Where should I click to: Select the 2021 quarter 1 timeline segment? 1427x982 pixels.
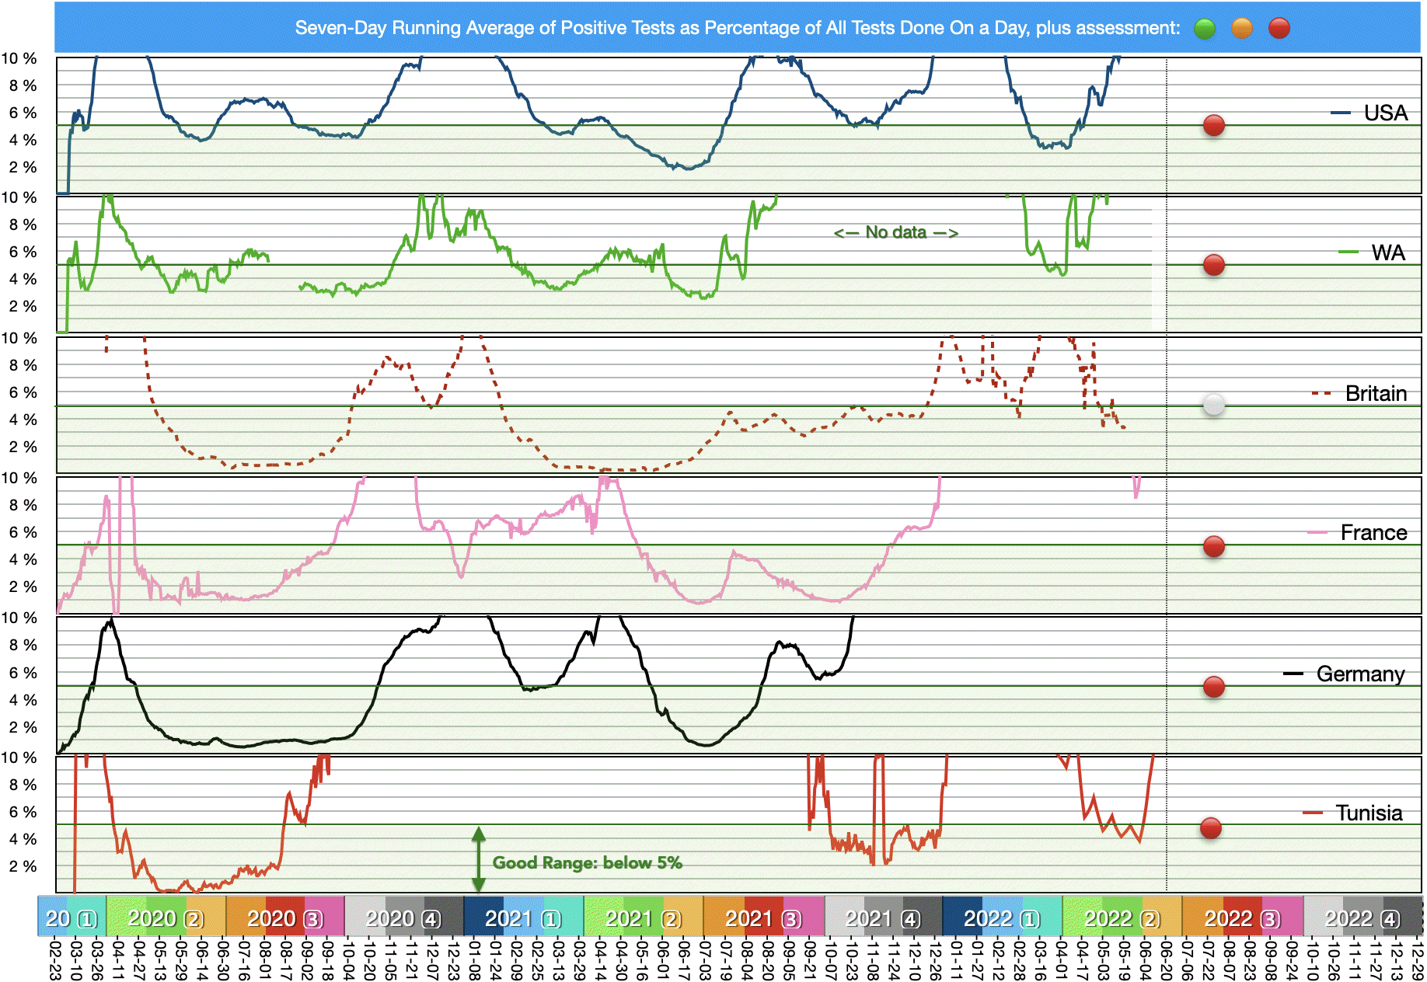pos(523,918)
